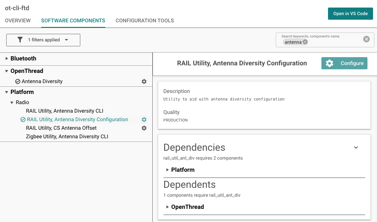Viewport: 377px width, 222px height.
Task: Collapse the OpenThread category
Action: pos(7,71)
